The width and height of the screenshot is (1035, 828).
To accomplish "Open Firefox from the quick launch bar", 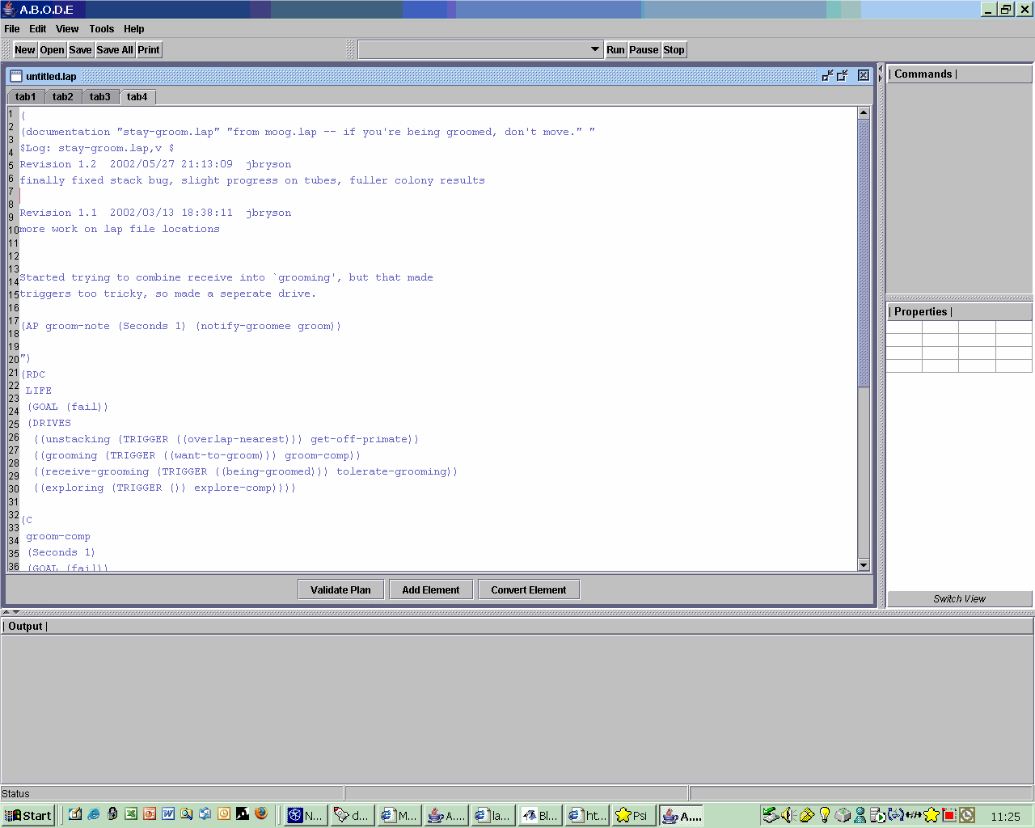I will [x=260, y=814].
